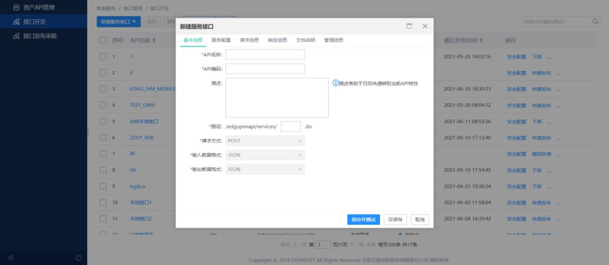Click the 接口开发 sidebar icon
The width and height of the screenshot is (609, 265).
16,22
